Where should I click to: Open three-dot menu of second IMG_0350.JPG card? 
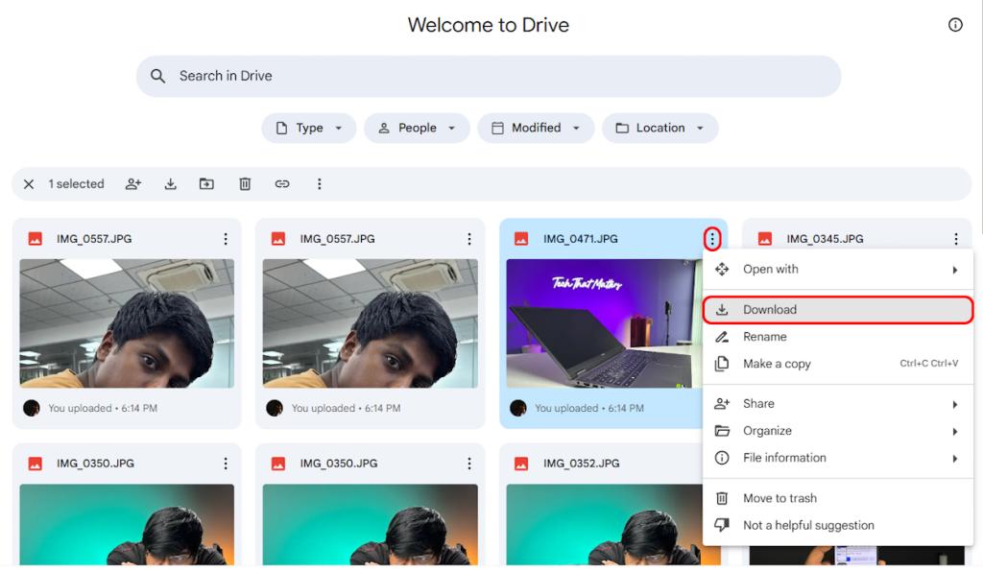[468, 464]
